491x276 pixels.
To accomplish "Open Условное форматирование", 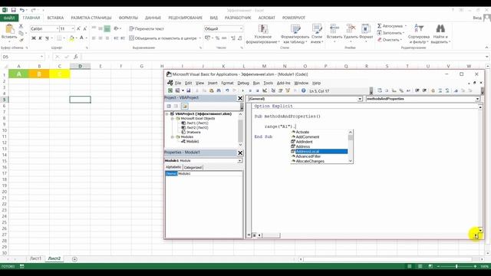I will [x=262, y=34].
